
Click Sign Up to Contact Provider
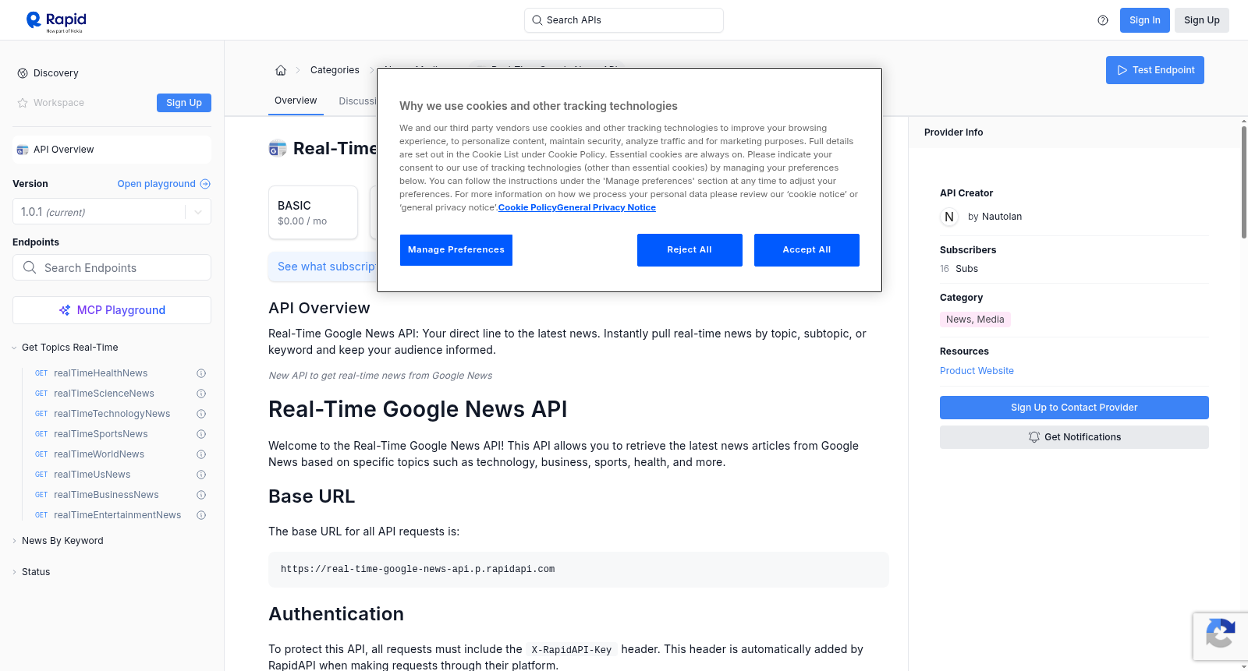(x=1074, y=408)
